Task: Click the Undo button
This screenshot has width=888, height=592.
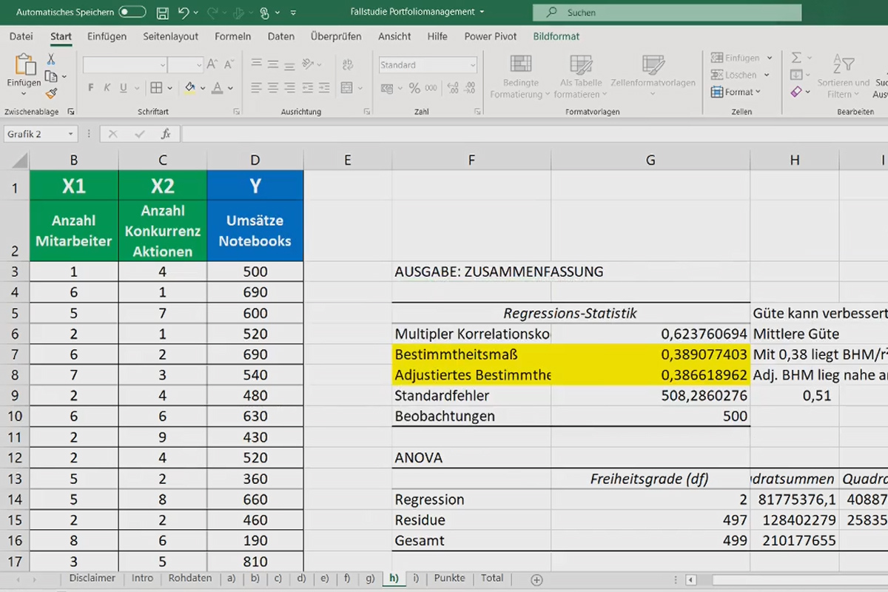Action: [x=184, y=12]
